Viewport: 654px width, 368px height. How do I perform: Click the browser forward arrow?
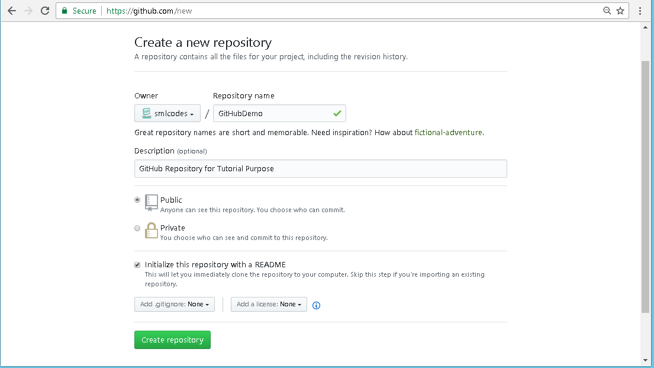click(28, 11)
